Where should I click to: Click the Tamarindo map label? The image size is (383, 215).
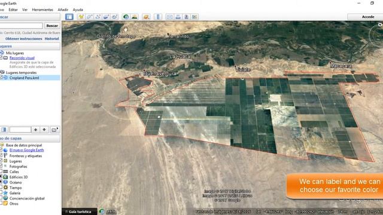(x=179, y=36)
